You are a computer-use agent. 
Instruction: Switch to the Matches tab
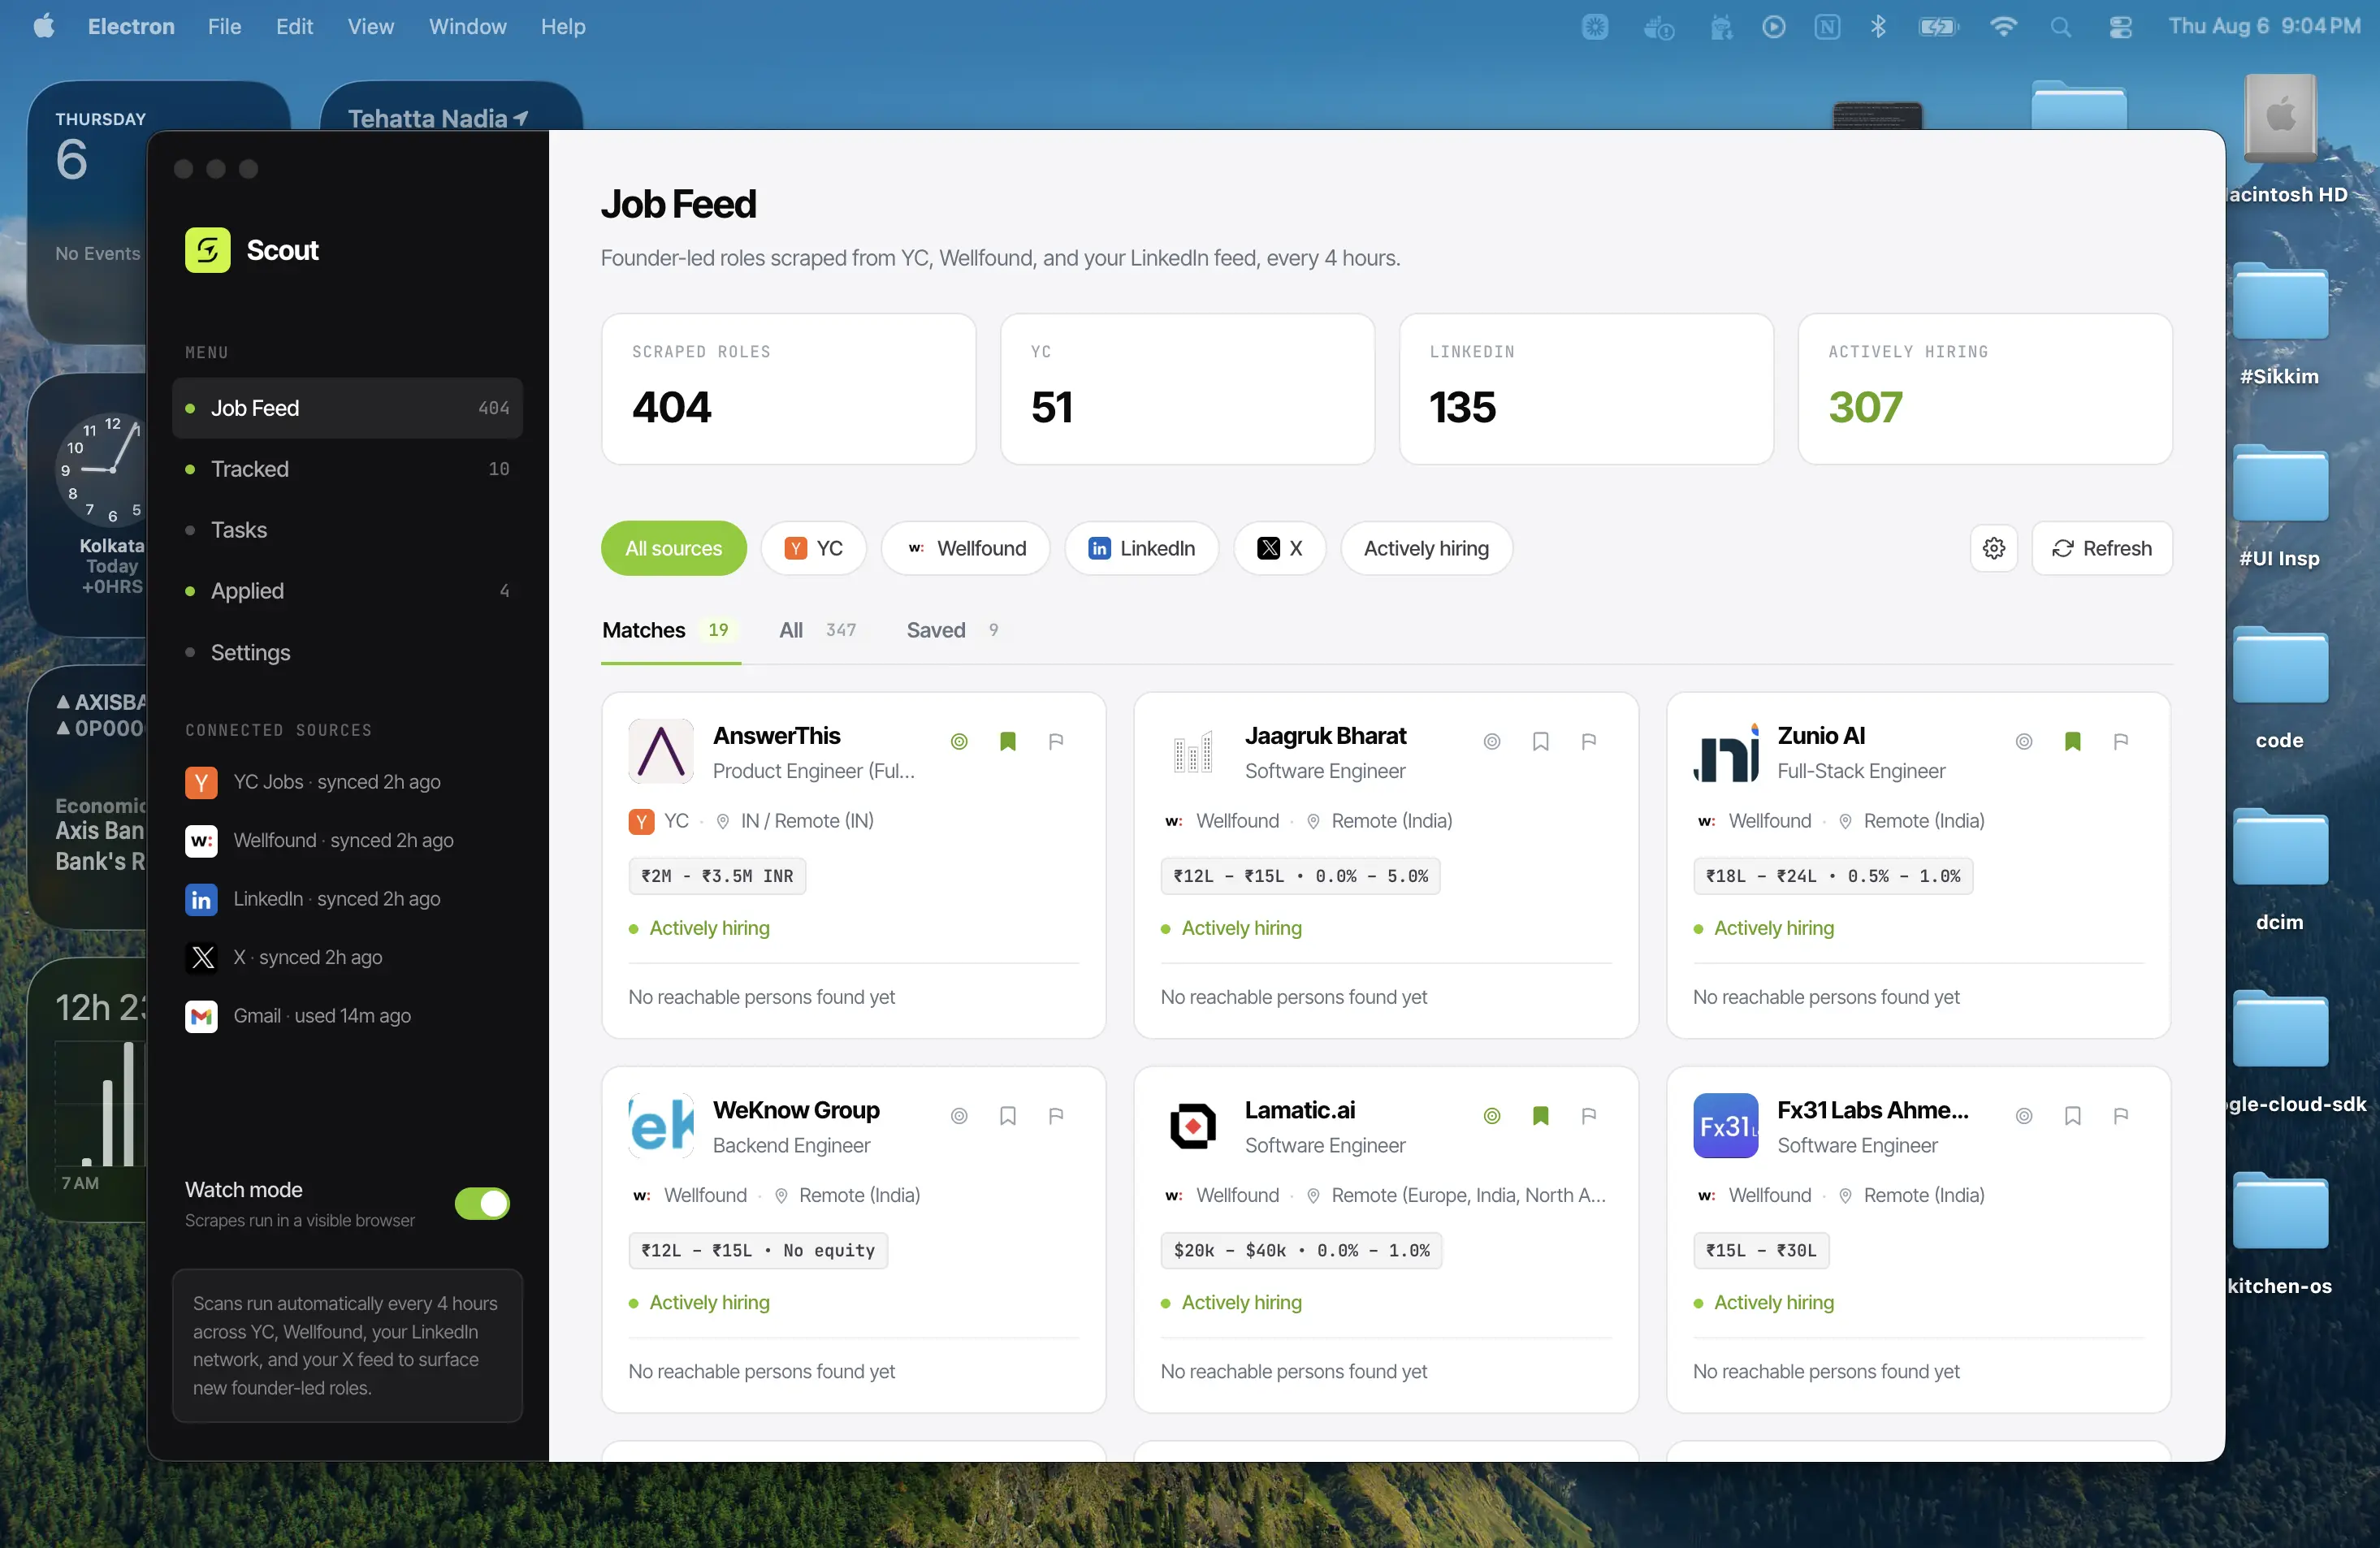click(x=670, y=630)
